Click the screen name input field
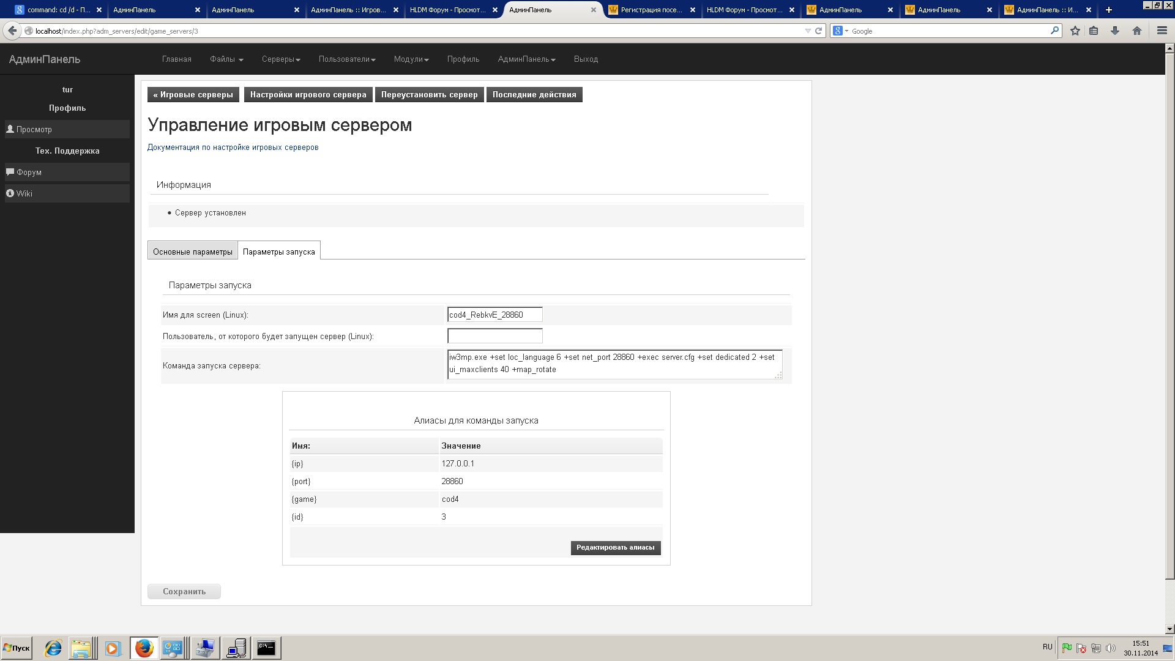The height and width of the screenshot is (661, 1175). [x=494, y=315]
